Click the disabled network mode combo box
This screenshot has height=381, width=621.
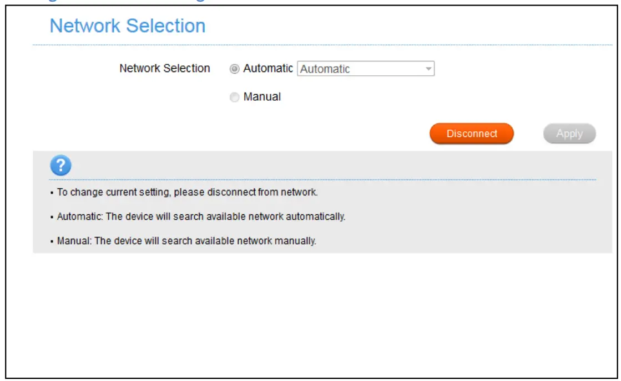pos(366,68)
